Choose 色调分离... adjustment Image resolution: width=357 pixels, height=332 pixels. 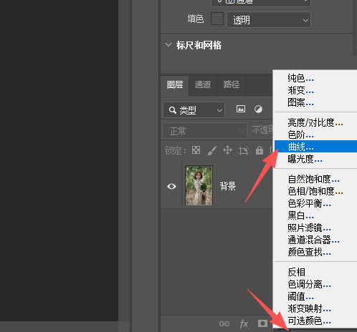(x=315, y=284)
